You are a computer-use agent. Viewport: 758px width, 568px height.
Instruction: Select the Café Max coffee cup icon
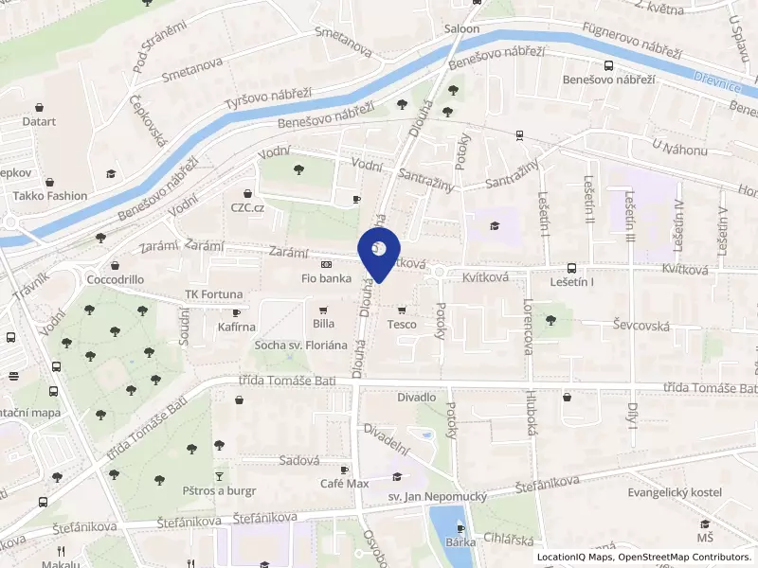(x=344, y=470)
